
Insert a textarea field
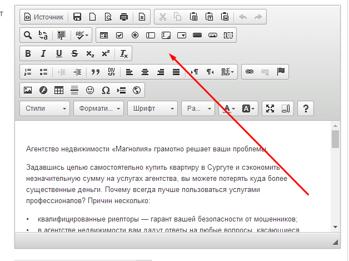pos(166,35)
